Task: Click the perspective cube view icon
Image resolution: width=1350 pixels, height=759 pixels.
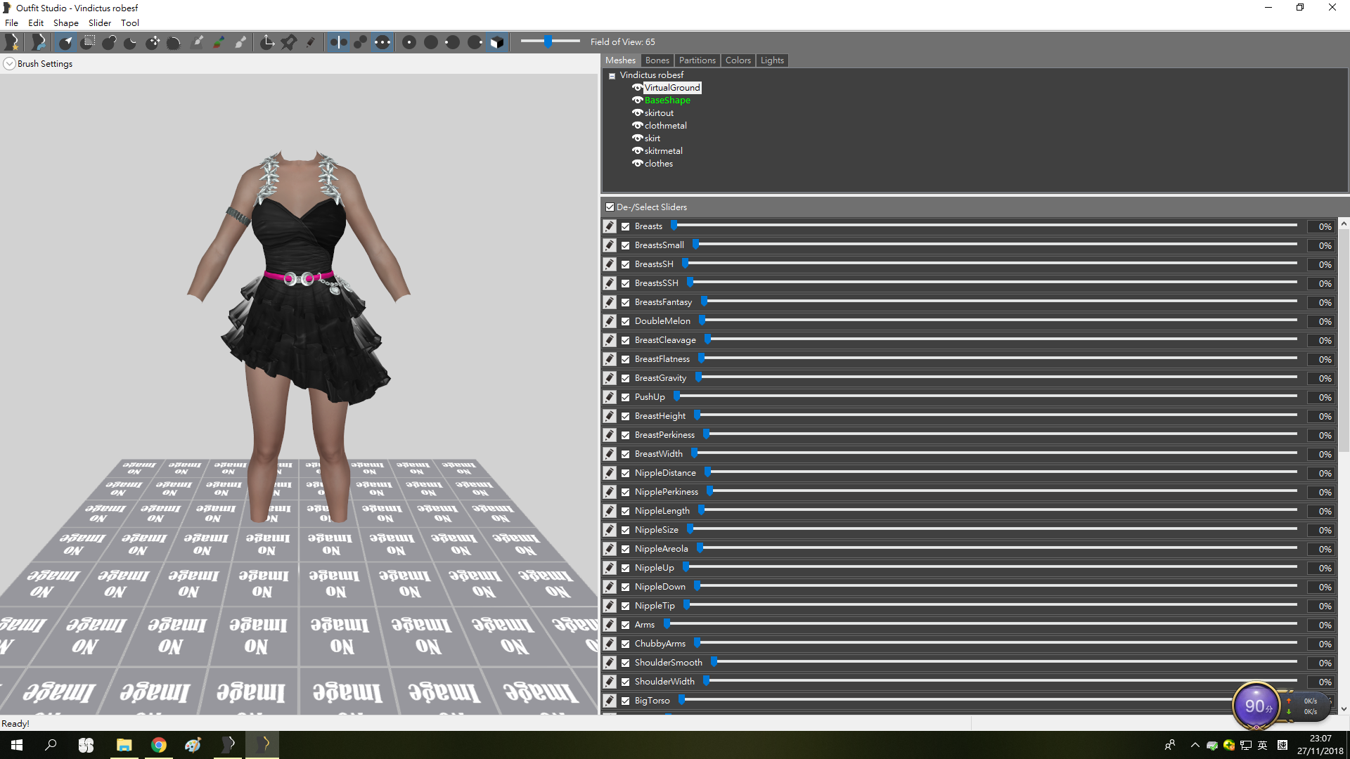Action: click(497, 42)
